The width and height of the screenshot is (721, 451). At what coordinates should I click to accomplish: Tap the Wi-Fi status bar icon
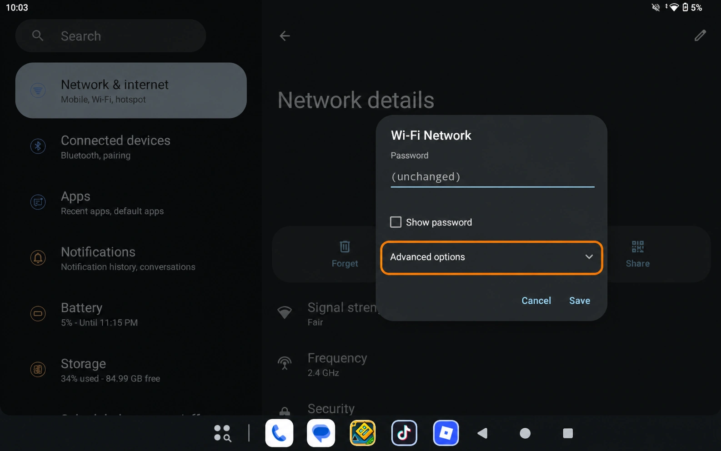tap(673, 7)
